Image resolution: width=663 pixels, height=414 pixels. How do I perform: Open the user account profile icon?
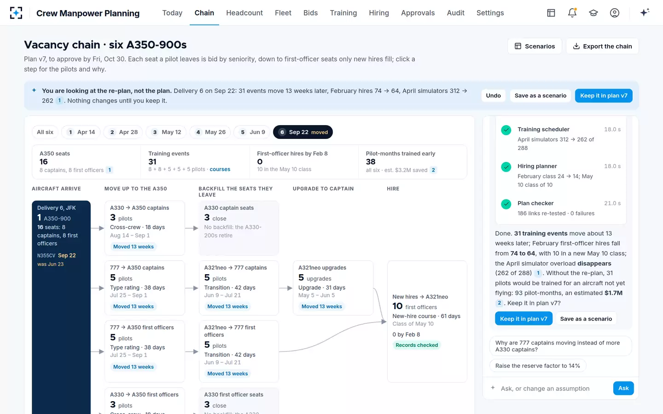point(615,13)
